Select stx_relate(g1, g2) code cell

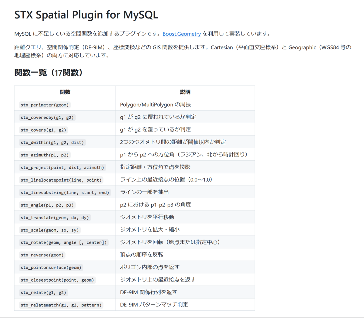43,292
